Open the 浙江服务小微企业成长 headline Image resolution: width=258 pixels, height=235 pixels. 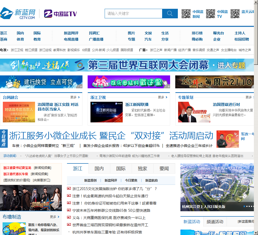click(x=111, y=136)
